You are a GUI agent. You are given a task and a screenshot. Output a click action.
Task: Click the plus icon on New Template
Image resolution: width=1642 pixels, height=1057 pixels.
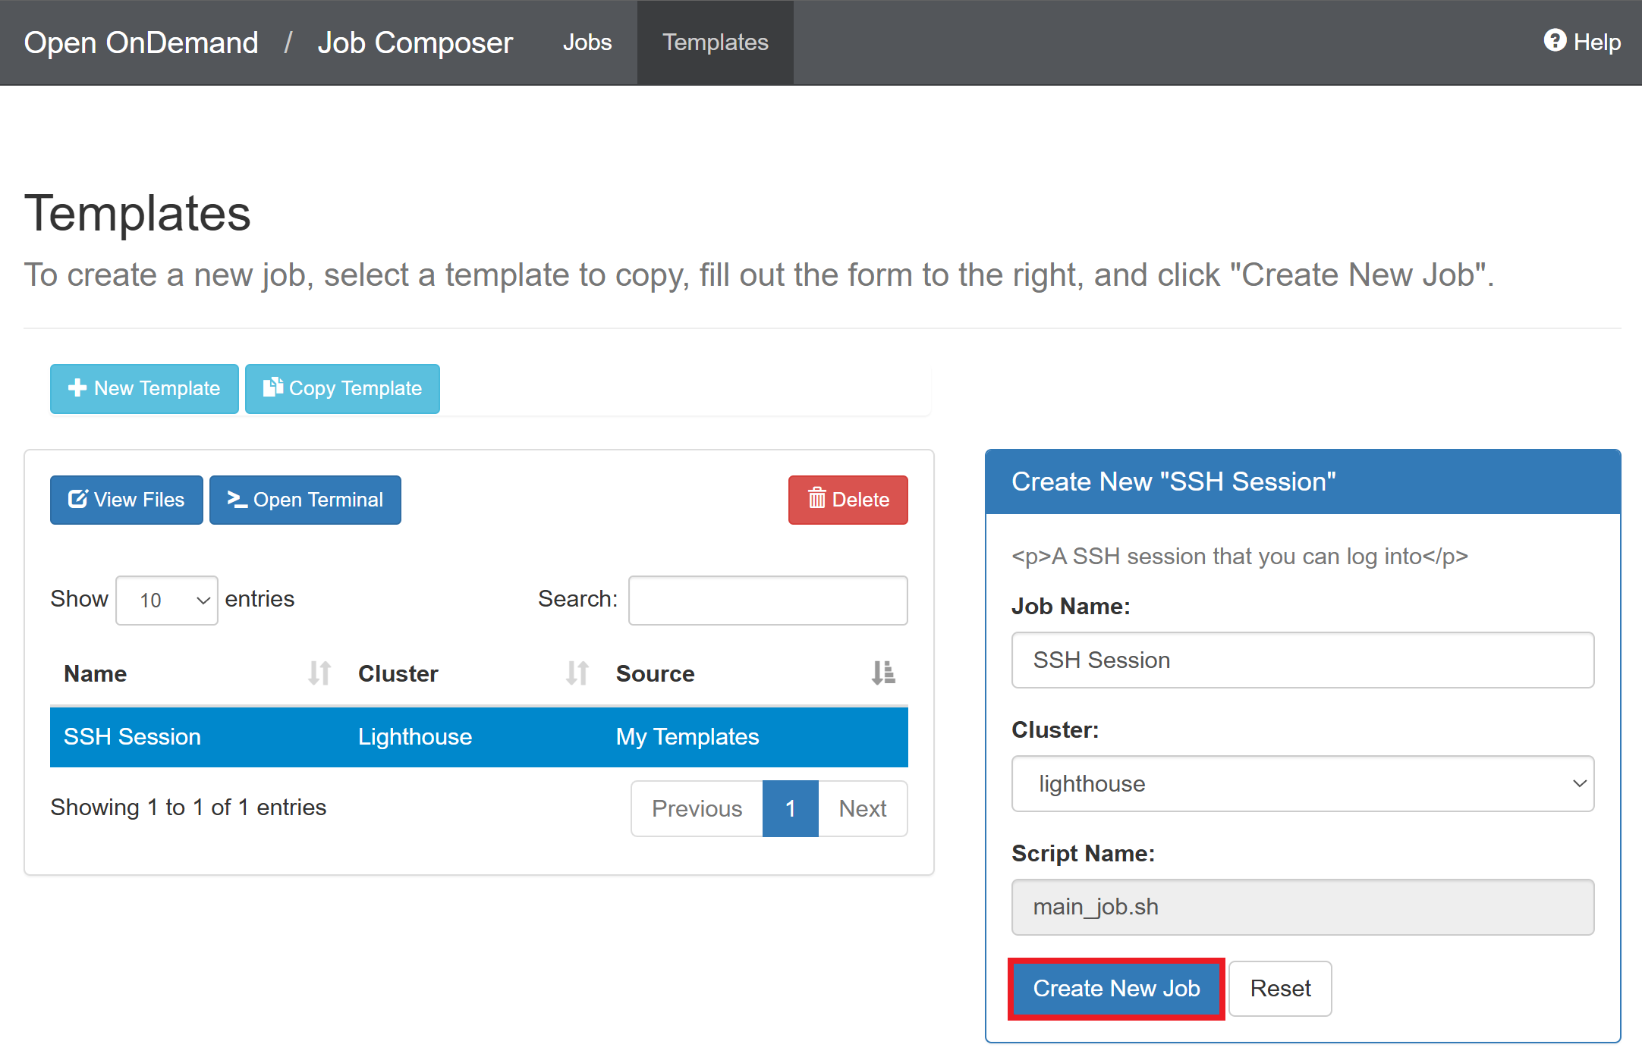point(77,388)
